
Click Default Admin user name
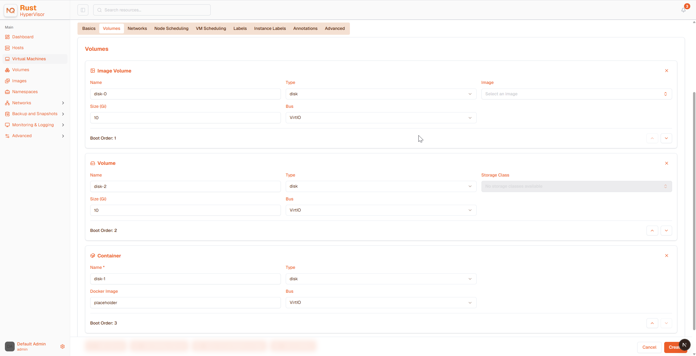pyautogui.click(x=31, y=344)
